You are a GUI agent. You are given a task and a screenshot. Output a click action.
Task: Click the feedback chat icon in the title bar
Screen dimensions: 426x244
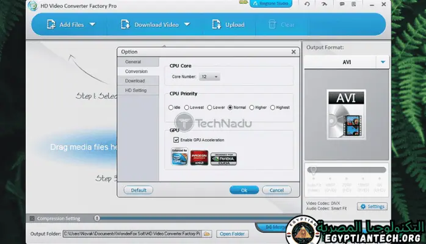pos(342,4)
